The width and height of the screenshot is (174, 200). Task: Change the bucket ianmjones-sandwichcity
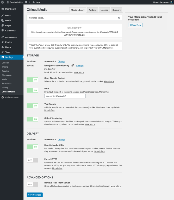coord(80,65)
